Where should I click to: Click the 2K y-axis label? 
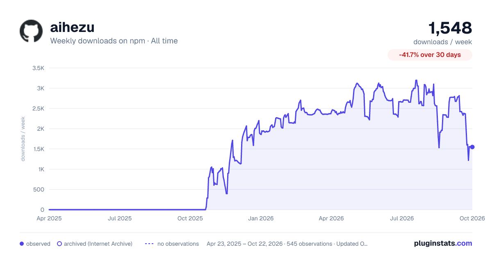pos(40,129)
